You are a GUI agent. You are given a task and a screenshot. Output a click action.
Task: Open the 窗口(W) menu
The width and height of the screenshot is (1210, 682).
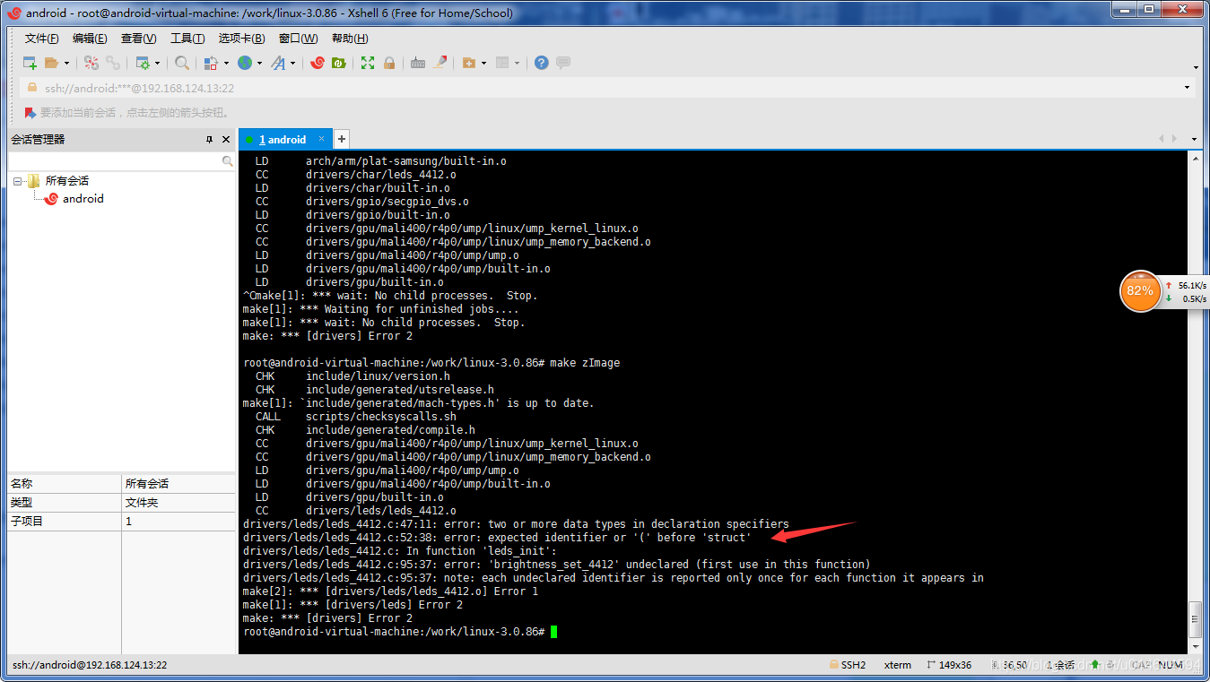coord(298,39)
